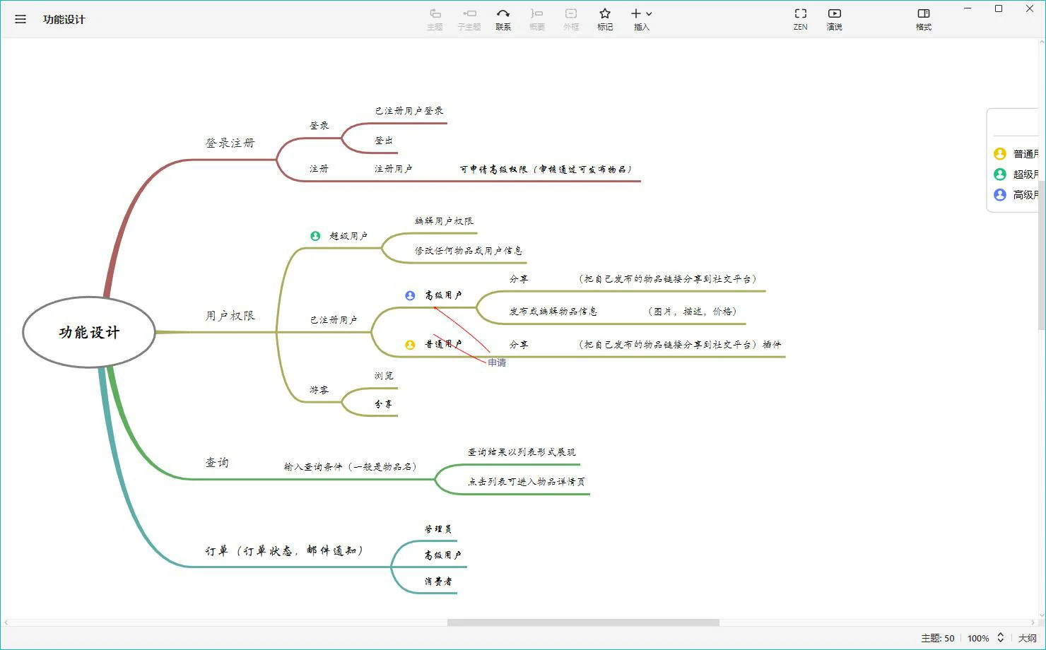This screenshot has width=1046, height=650.
Task: Select 可申请高级权限 topic
Action: (546, 170)
